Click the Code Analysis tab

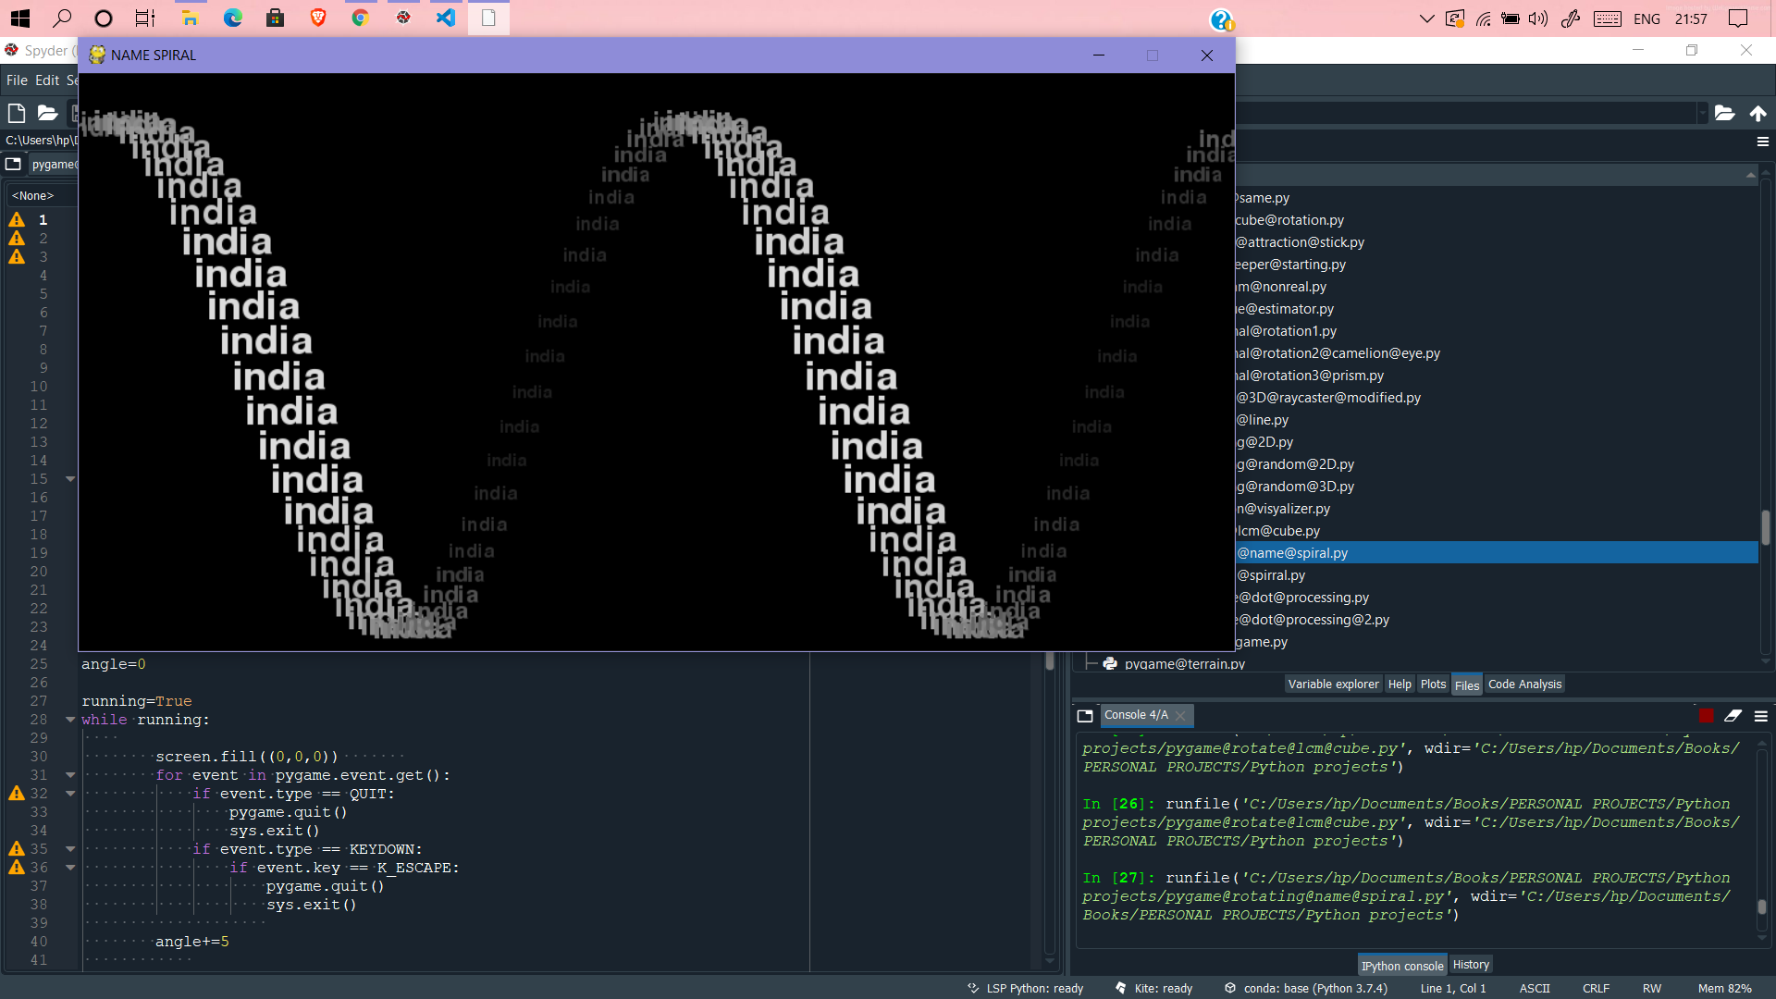[x=1524, y=684]
